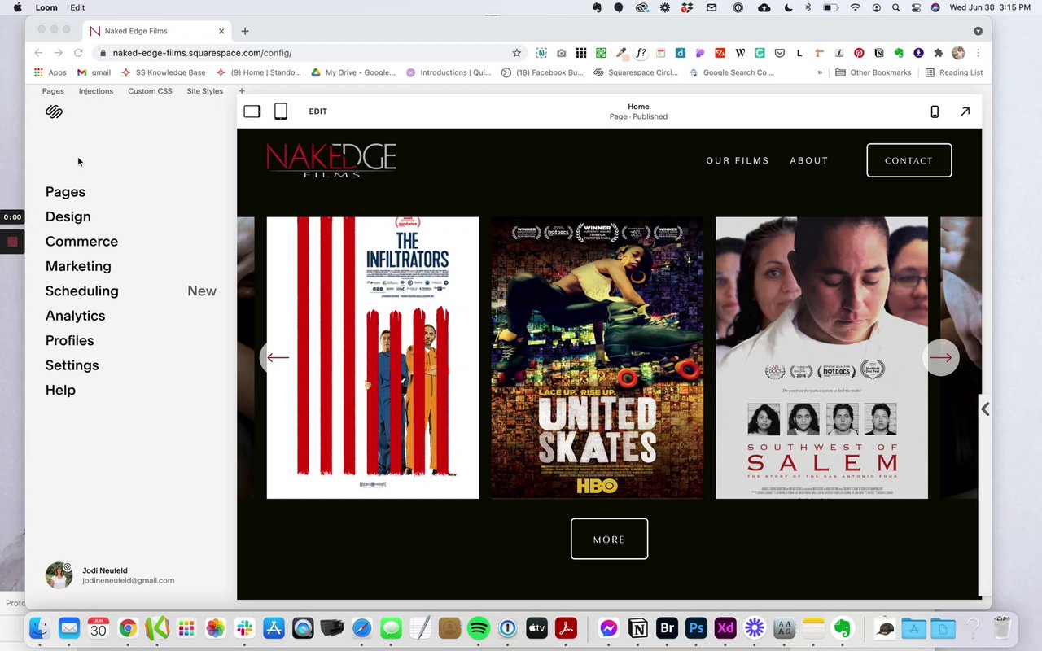This screenshot has width=1042, height=651.
Task: Select the Naked Edge Films browser tab
Action: point(157,31)
